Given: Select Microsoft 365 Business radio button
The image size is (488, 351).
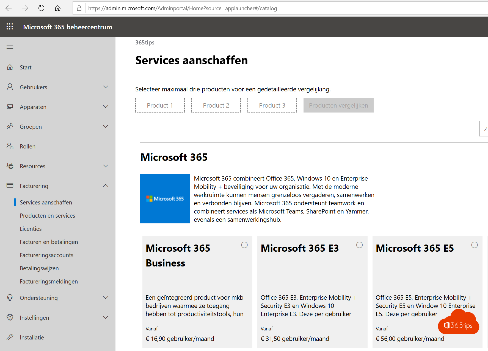Looking at the screenshot, I should coord(244,245).
